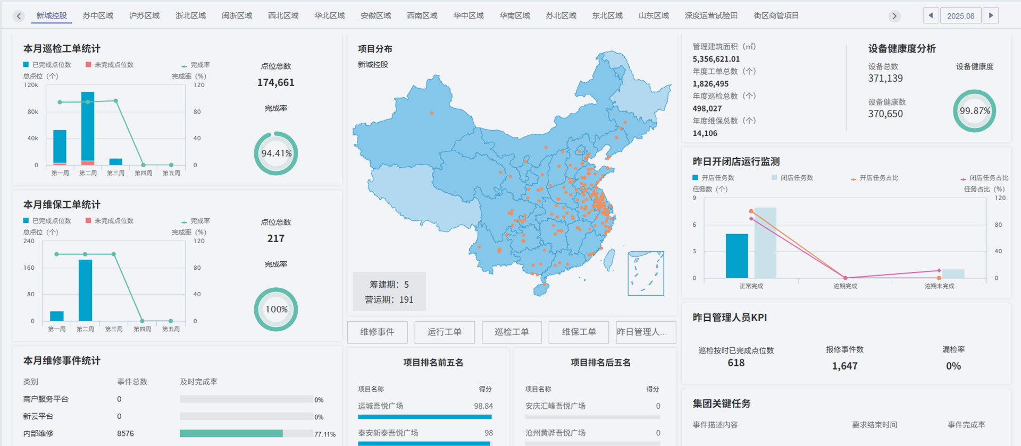The height and width of the screenshot is (446, 1021).
Task: Toggle 闭店任务数 legend series
Action: click(792, 178)
